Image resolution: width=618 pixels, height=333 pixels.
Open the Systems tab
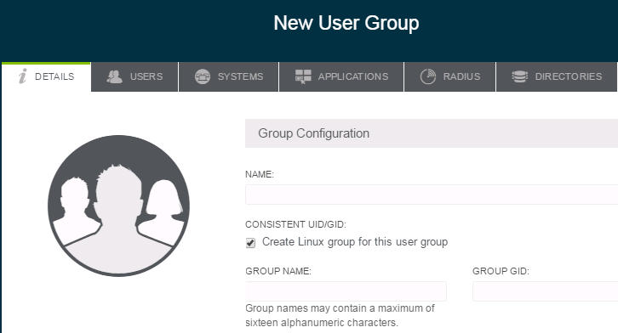pos(229,76)
